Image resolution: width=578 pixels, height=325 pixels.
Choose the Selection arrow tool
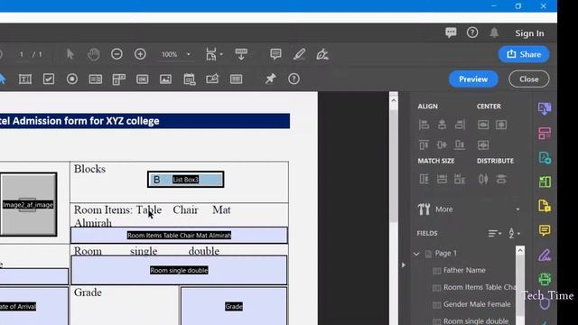point(70,54)
